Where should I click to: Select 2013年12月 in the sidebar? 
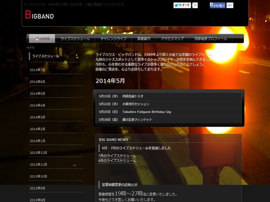pos(38,153)
